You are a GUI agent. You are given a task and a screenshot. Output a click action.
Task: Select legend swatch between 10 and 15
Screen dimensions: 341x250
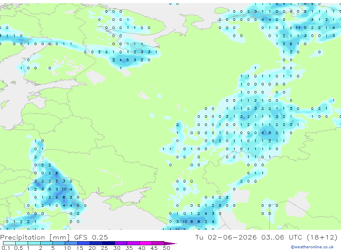click(71, 243)
